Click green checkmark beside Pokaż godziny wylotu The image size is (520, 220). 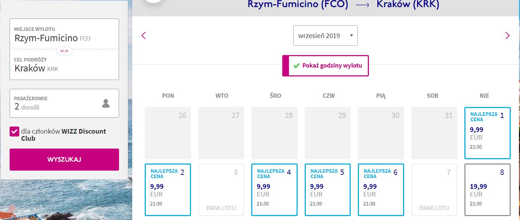[296, 66]
